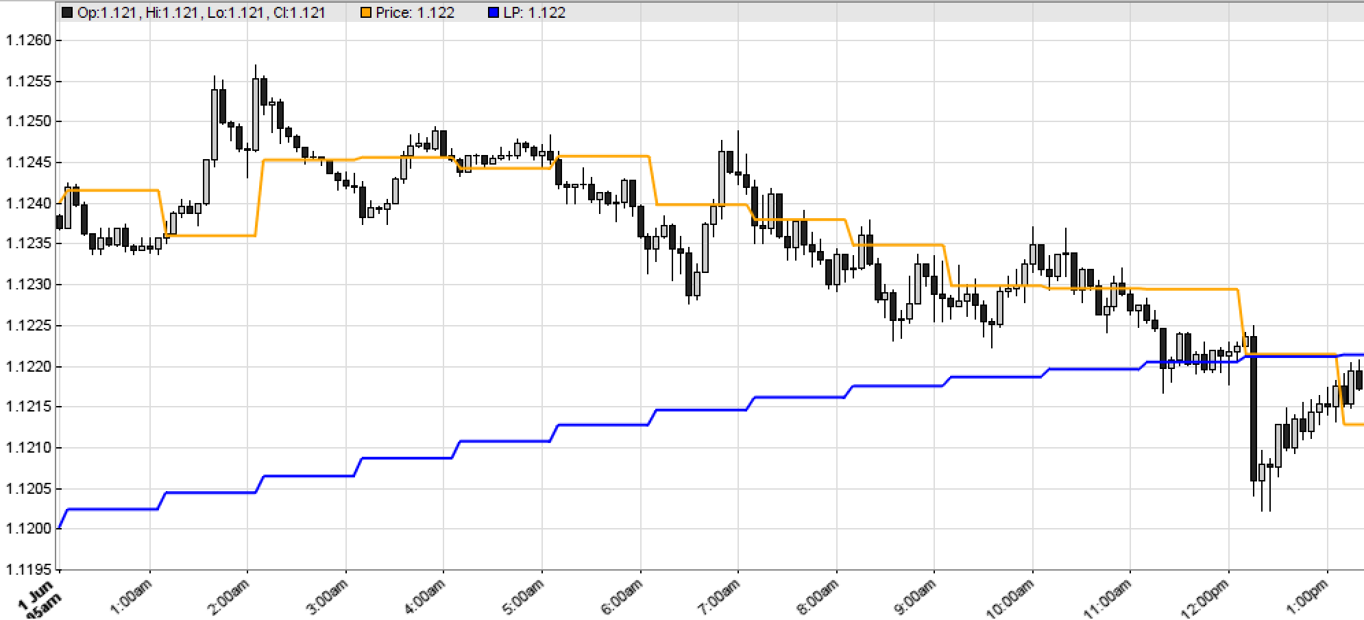
Task: Click the blue LP legend swatch
Action: (x=494, y=12)
